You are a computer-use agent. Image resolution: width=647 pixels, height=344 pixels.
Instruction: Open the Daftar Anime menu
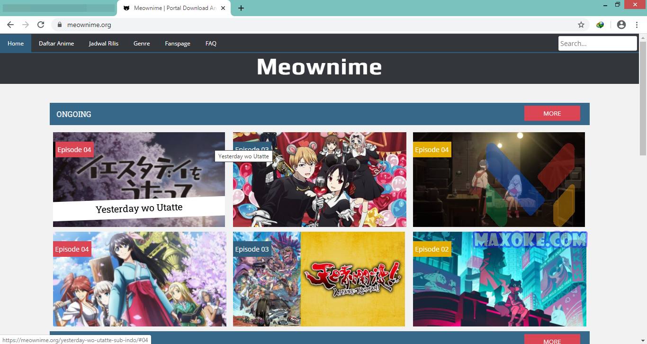pos(56,43)
